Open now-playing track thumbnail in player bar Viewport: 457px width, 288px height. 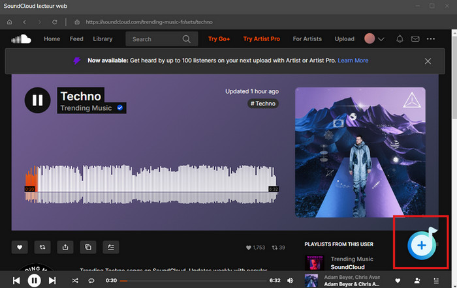coord(311,280)
